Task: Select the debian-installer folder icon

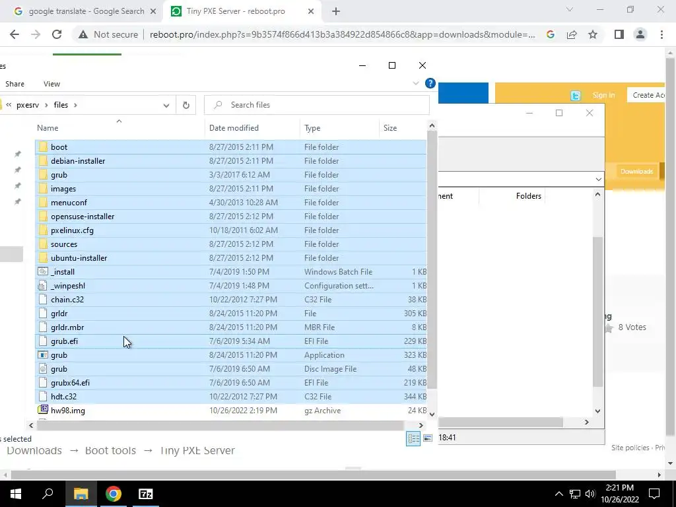Action: coord(43,161)
